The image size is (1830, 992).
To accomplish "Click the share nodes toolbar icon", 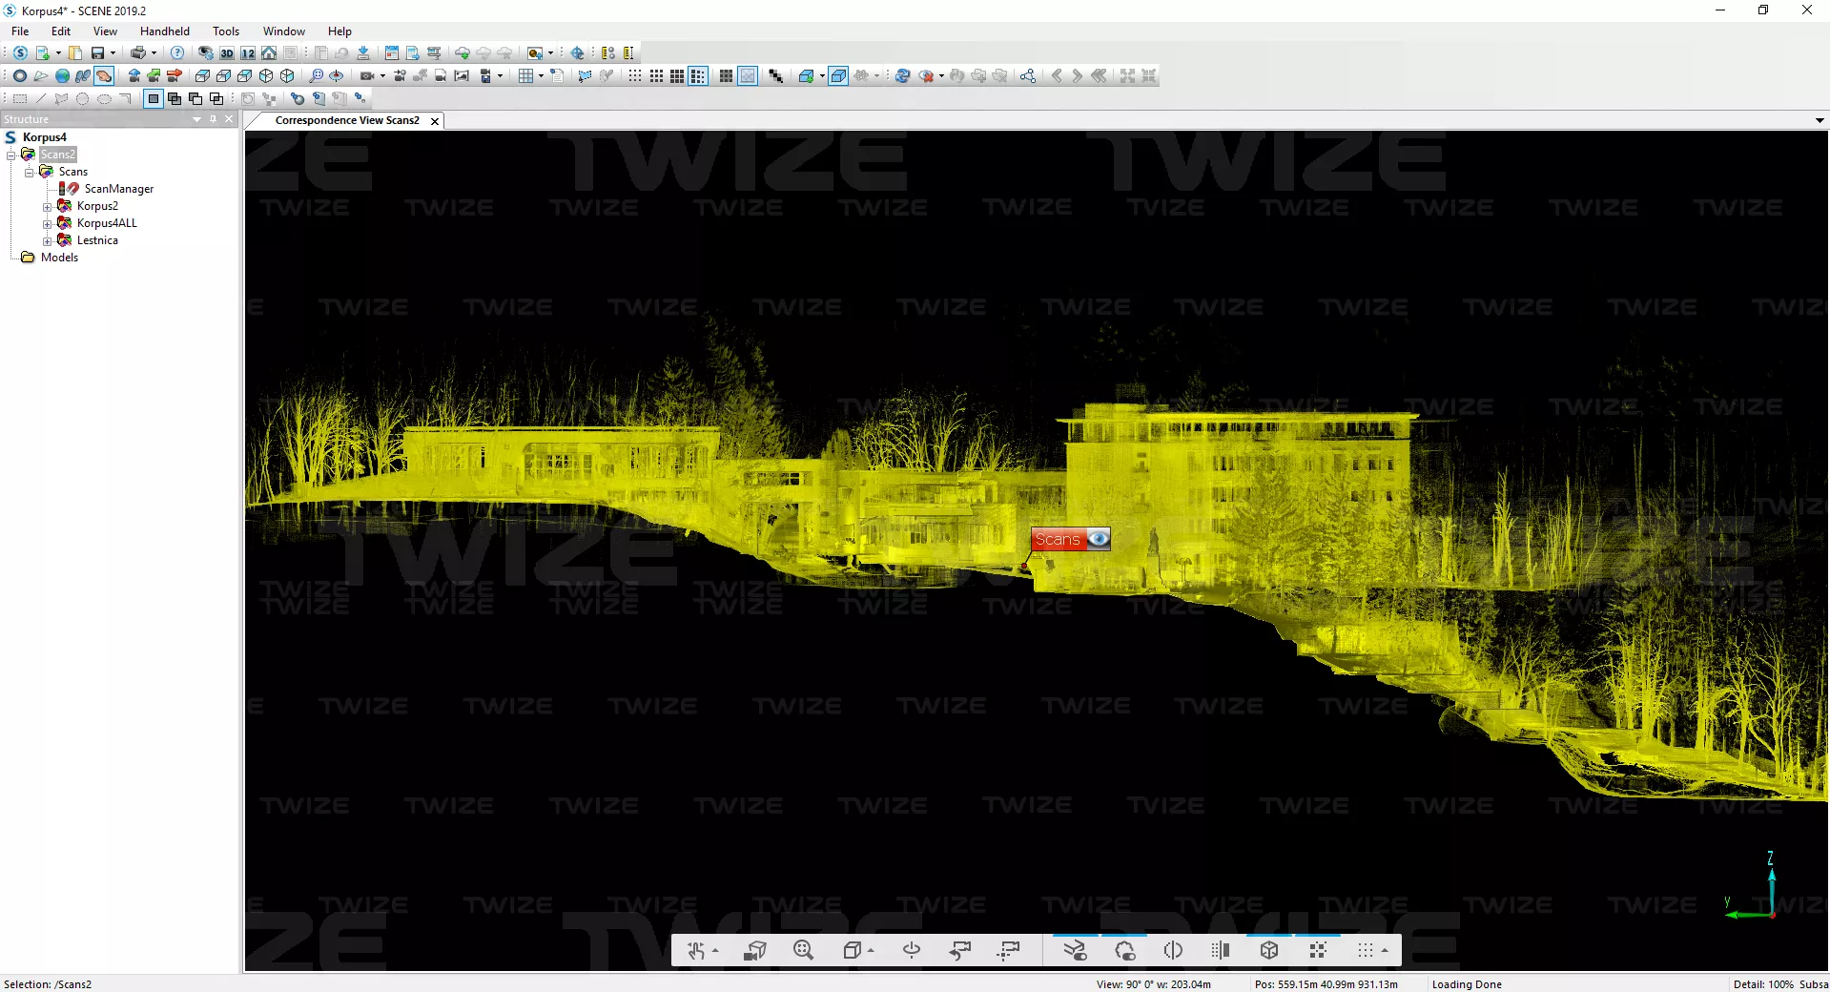I will click(1027, 76).
